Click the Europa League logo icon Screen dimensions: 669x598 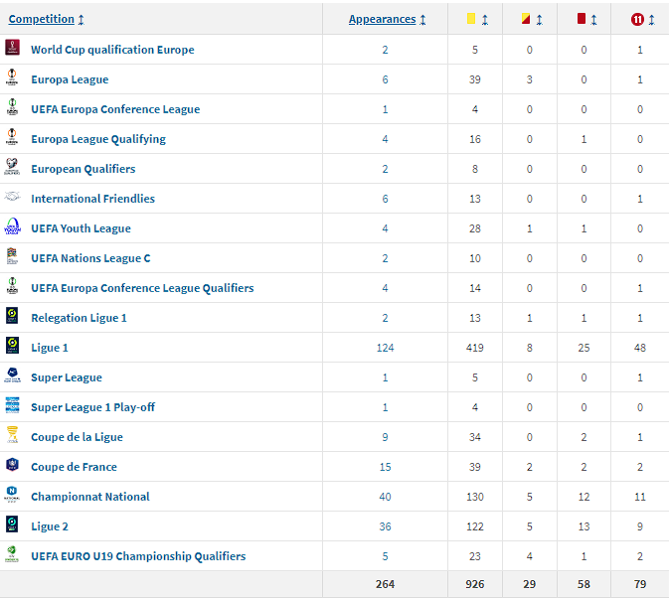click(12, 78)
